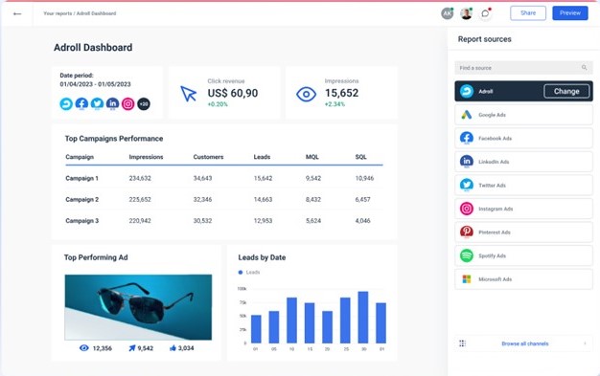Click the 15,652 impressions value
The width and height of the screenshot is (600, 376).
click(x=342, y=93)
